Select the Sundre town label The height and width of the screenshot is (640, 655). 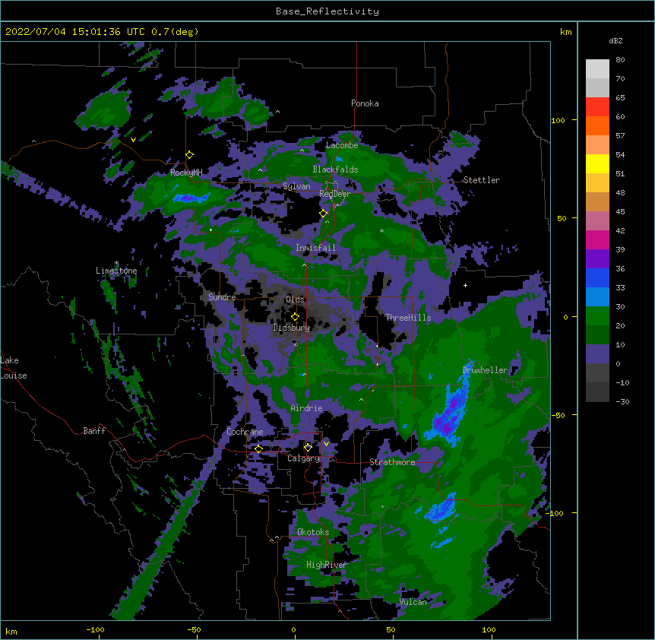(x=222, y=297)
